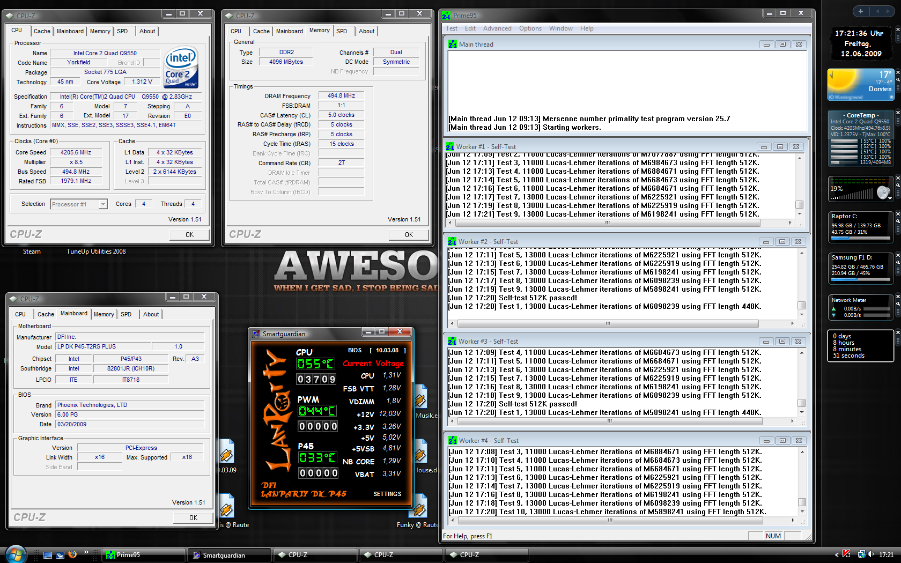Add a gadget with the sidebar plus button
This screenshot has height=563, width=901.
tap(861, 11)
